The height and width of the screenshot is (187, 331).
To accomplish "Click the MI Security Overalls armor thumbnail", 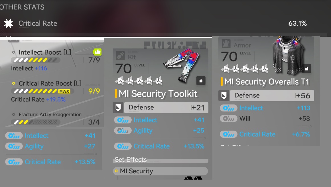I will click(x=289, y=55).
